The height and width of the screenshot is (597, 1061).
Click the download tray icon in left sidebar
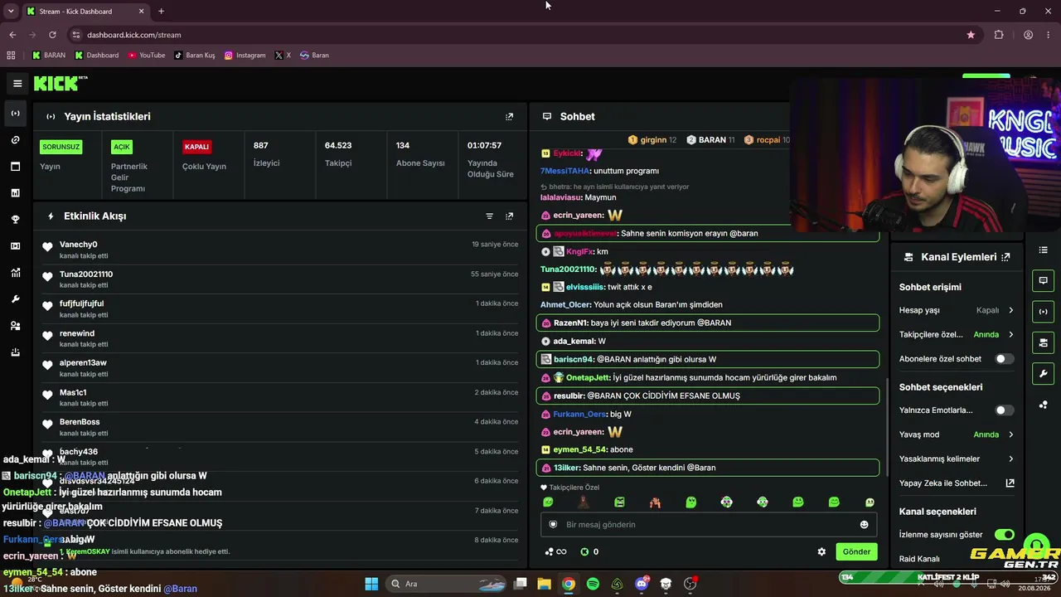[15, 352]
